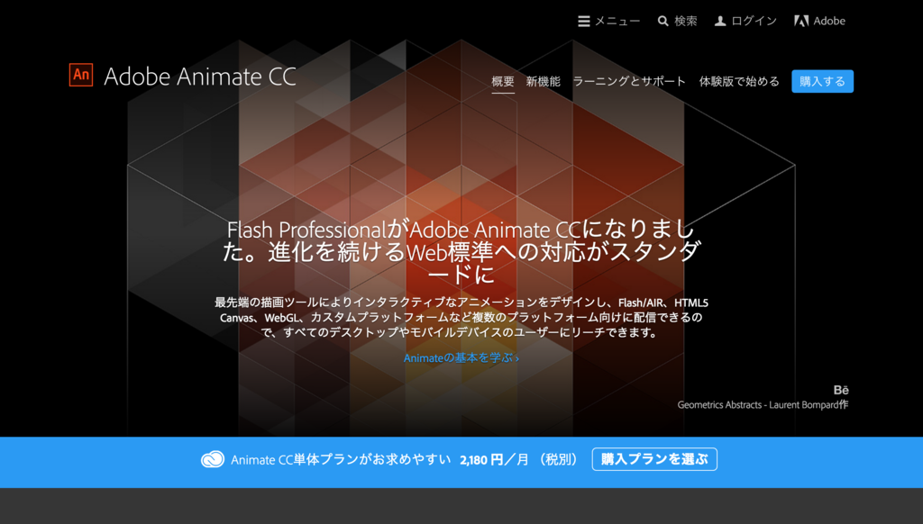This screenshot has width=923, height=524.
Task: Click the 'Animate CC単体プランがお求めやすい' text
Action: click(341, 459)
